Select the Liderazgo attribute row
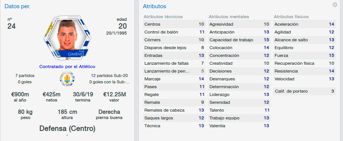Screen dimensions: 343x141 [x=239, y=94]
